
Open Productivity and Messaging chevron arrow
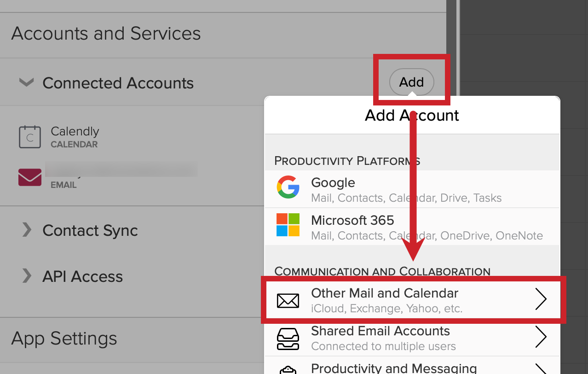pos(541,368)
